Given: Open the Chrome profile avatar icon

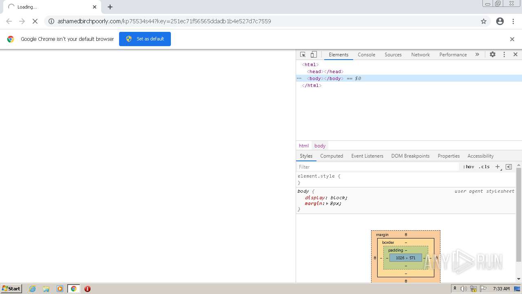Looking at the screenshot, I should tap(500, 21).
